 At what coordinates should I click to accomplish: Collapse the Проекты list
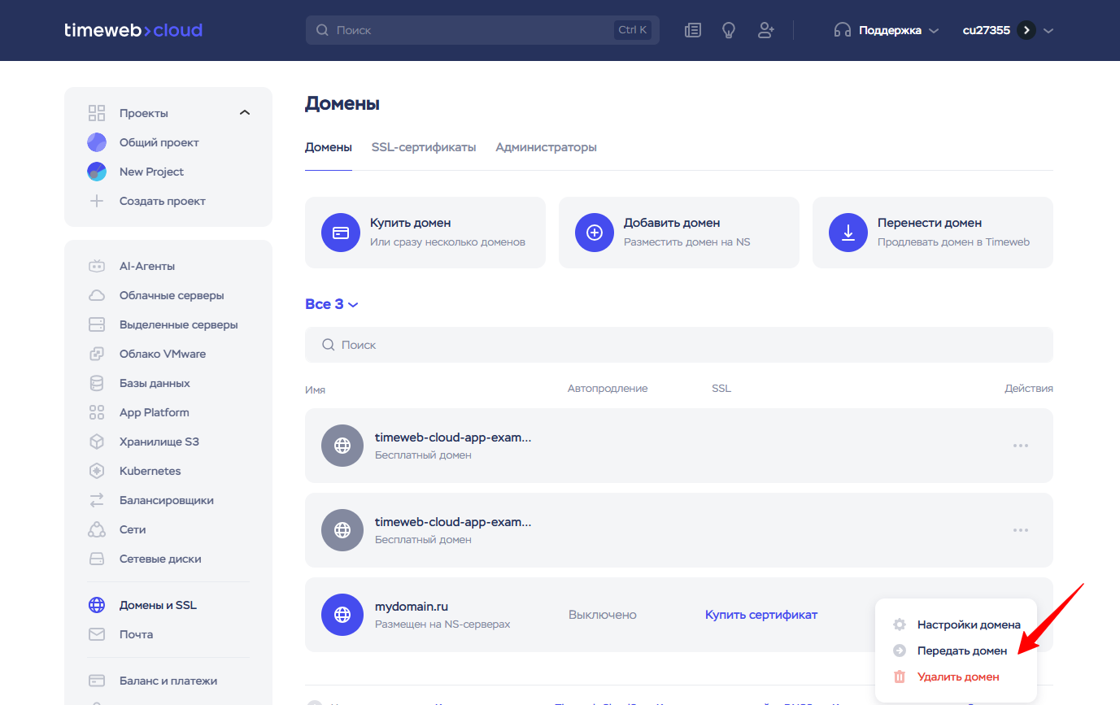(245, 113)
